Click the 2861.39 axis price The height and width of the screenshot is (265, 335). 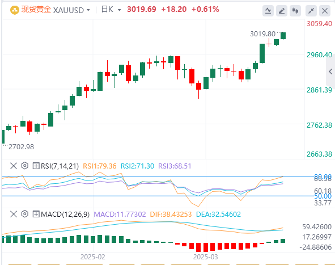pos(319,90)
